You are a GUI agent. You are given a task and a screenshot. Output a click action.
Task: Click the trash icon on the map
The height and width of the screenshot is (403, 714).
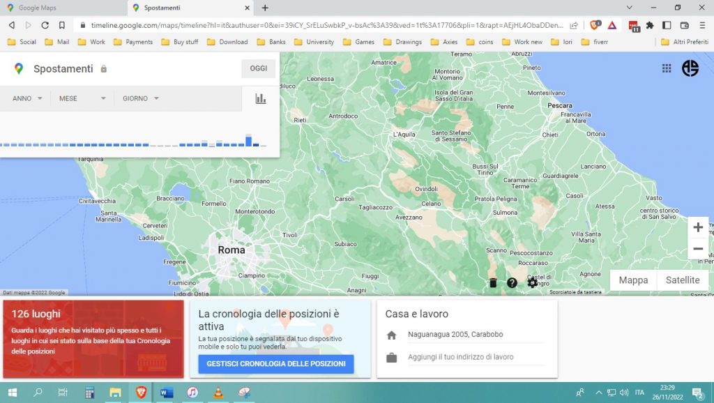[493, 282]
